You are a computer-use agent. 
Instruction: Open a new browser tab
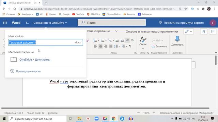46,3
